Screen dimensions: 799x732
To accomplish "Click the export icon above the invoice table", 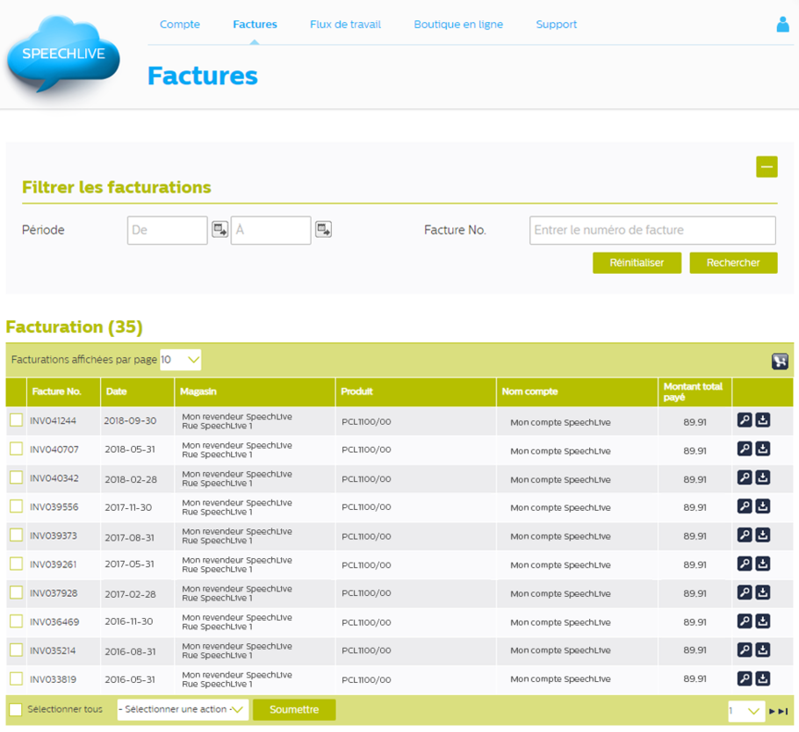I will tap(780, 361).
